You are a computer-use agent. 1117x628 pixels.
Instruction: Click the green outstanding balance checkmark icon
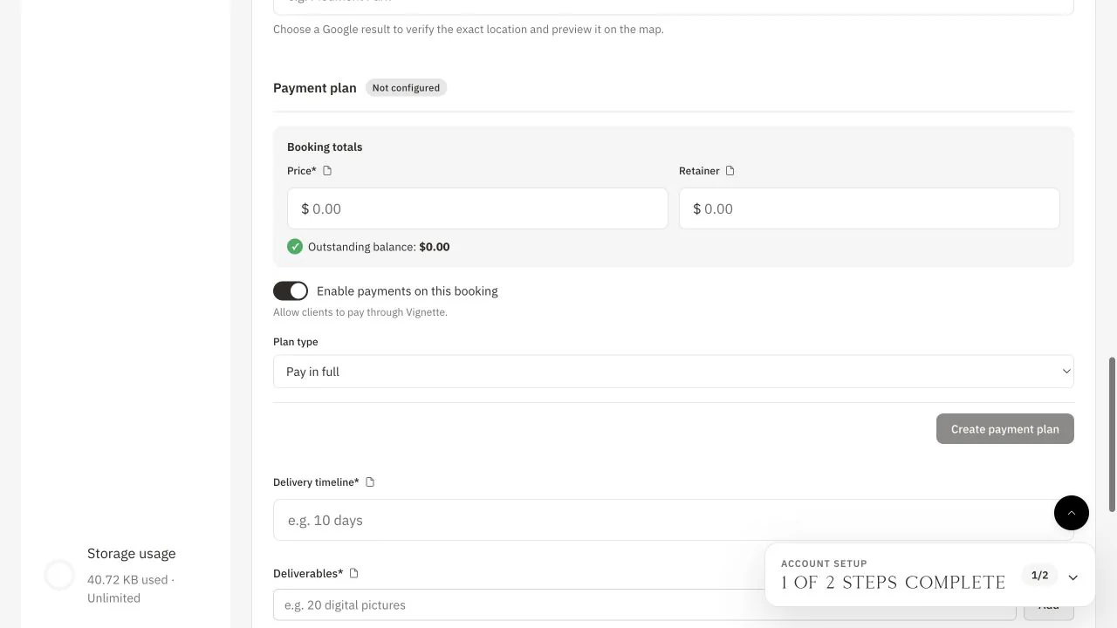295,247
